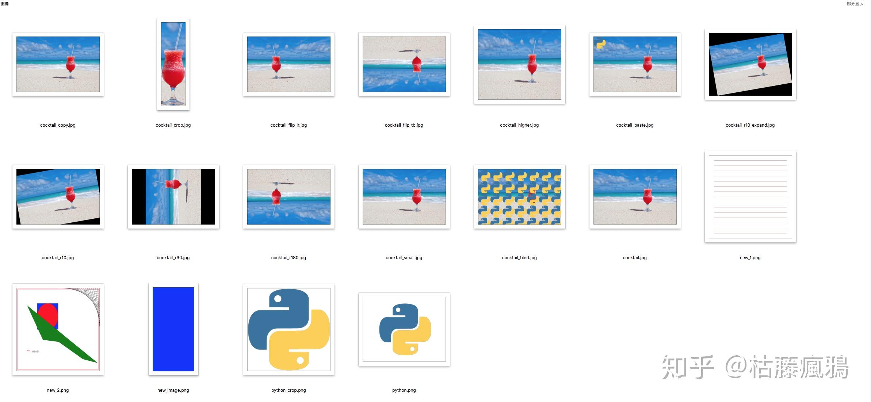Screen dimensions: 871x402
Task: Click the new_2.png shapes drawing thumbnail
Action: (58, 329)
